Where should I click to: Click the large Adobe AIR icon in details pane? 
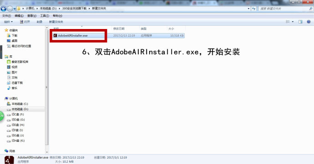[x=9, y=160]
